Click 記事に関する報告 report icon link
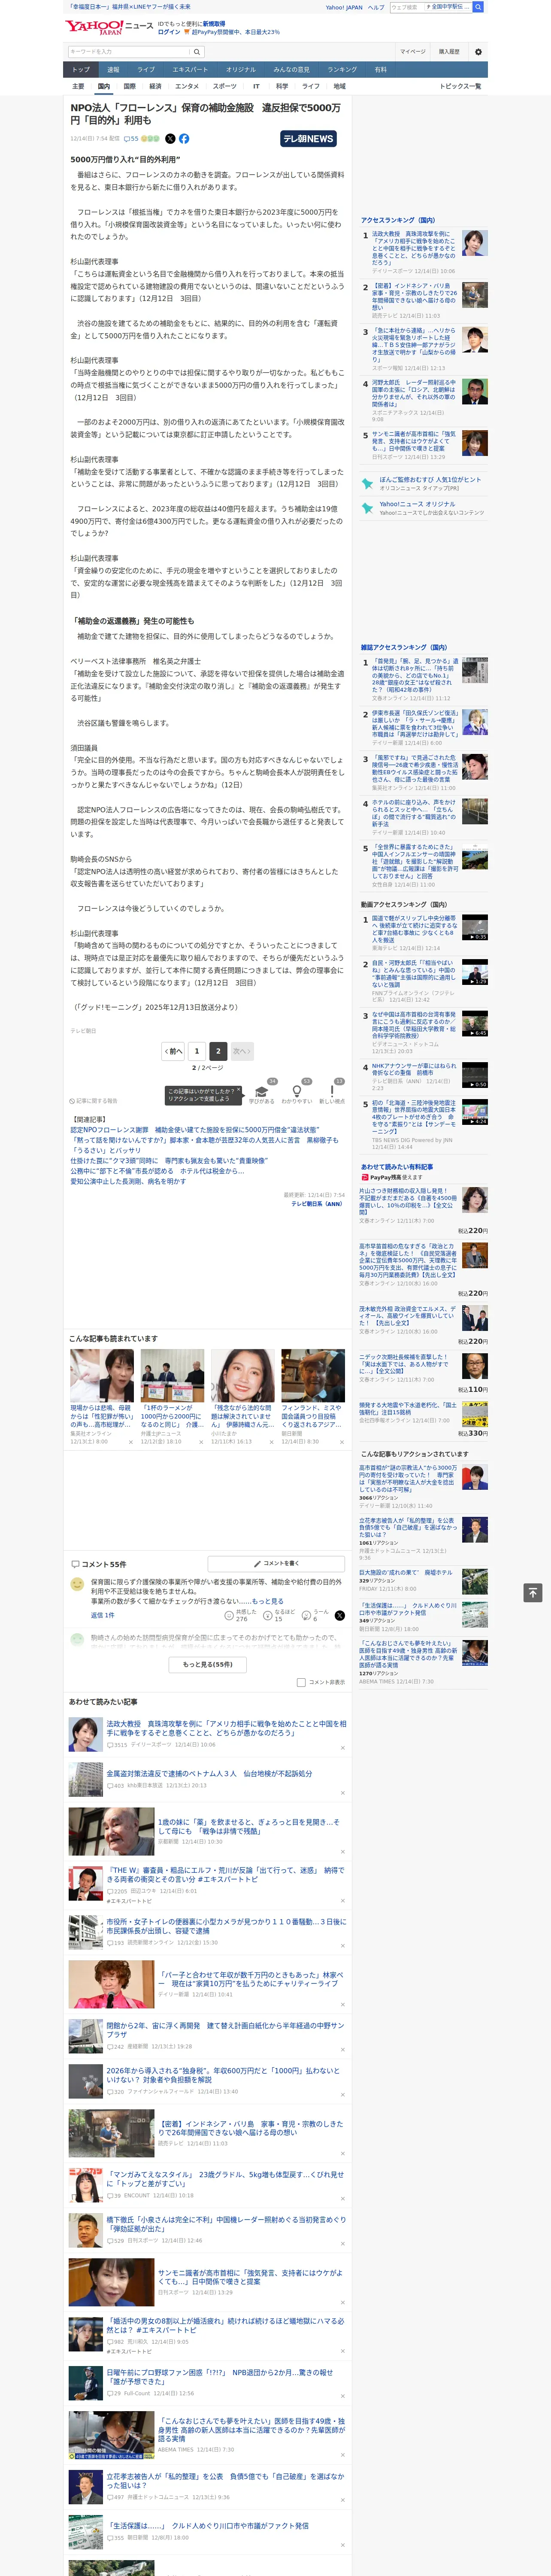Image resolution: width=551 pixels, height=2576 pixels. tap(93, 1101)
